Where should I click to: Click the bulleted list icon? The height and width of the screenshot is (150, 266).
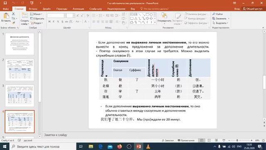coord(94,16)
